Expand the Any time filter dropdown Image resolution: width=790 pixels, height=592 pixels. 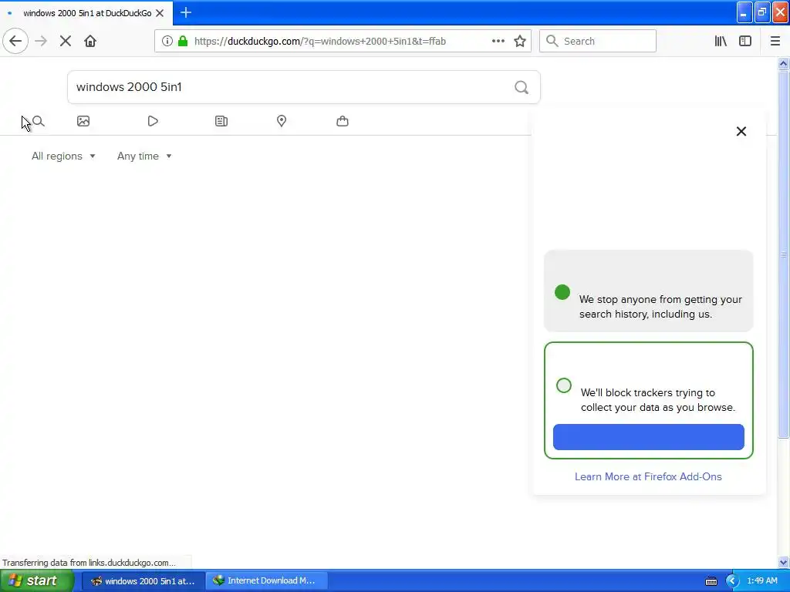[144, 156]
